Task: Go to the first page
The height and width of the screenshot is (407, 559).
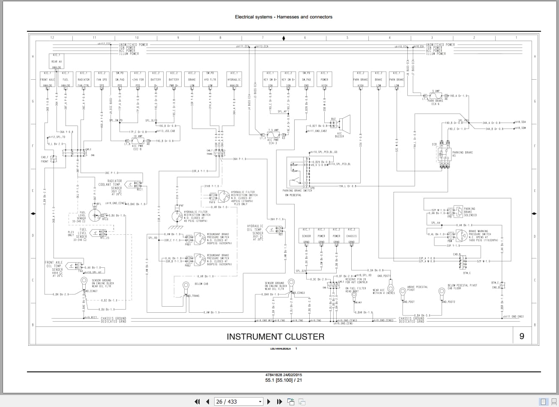Action: [197, 401]
